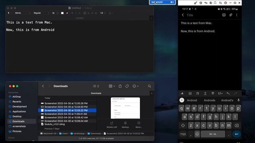
Task: Open the Menlo font family dropdown
Action: (22, 13)
